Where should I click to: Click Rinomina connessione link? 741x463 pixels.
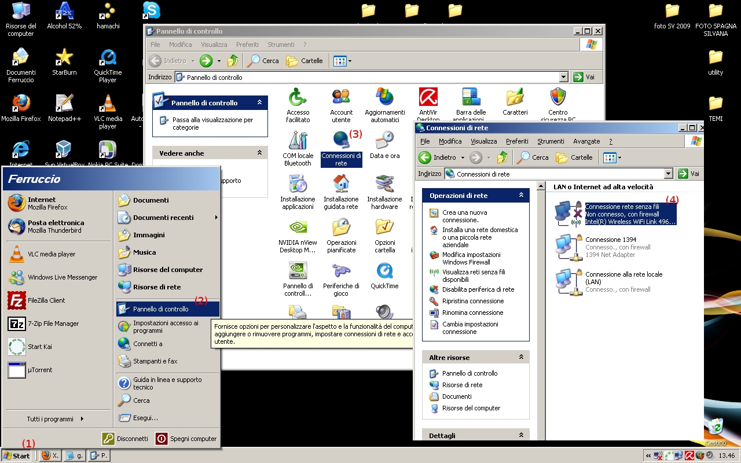(x=472, y=313)
